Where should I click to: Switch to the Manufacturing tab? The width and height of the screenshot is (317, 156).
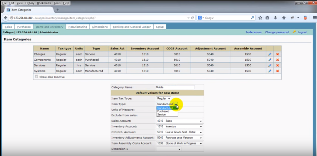78,27
